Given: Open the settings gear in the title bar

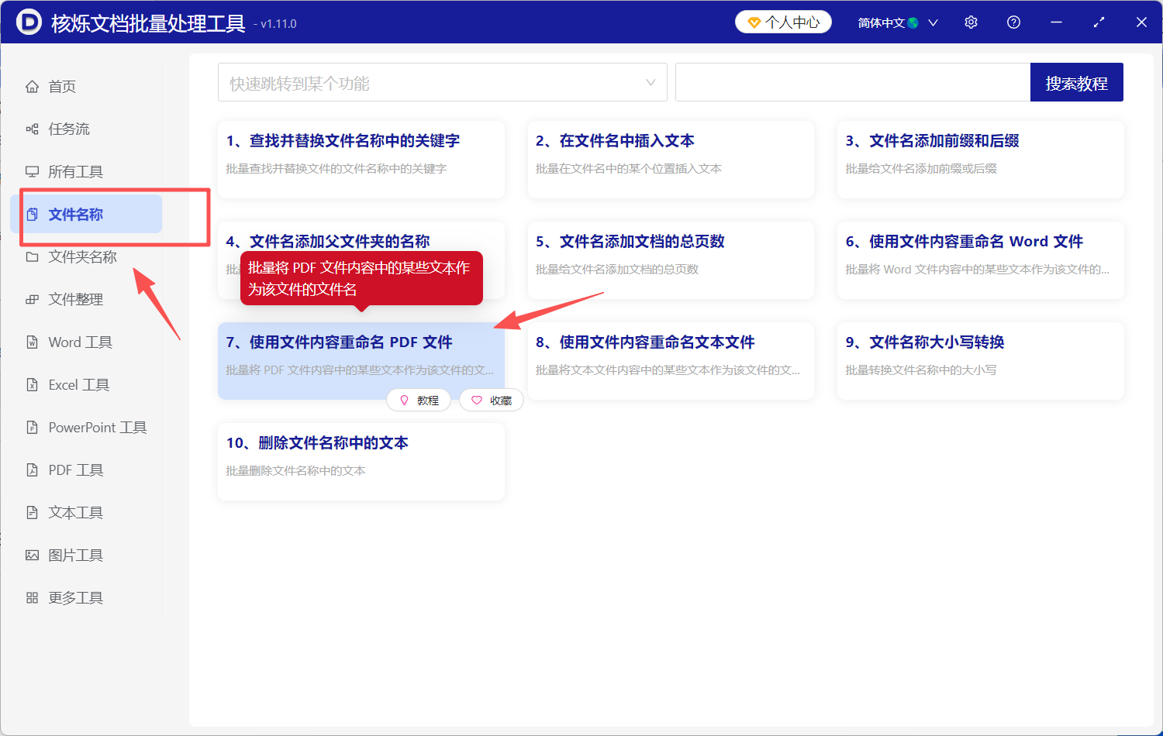Looking at the screenshot, I should point(971,22).
